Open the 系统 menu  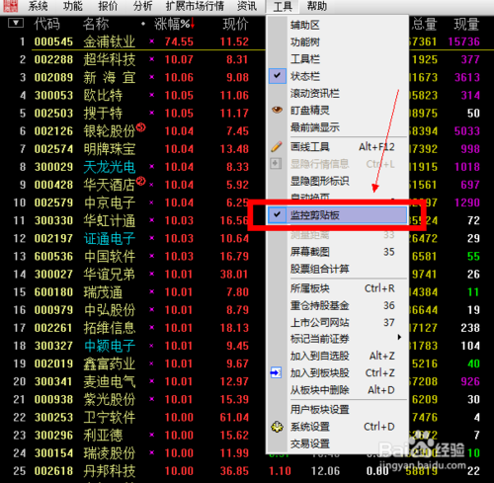[38, 6]
